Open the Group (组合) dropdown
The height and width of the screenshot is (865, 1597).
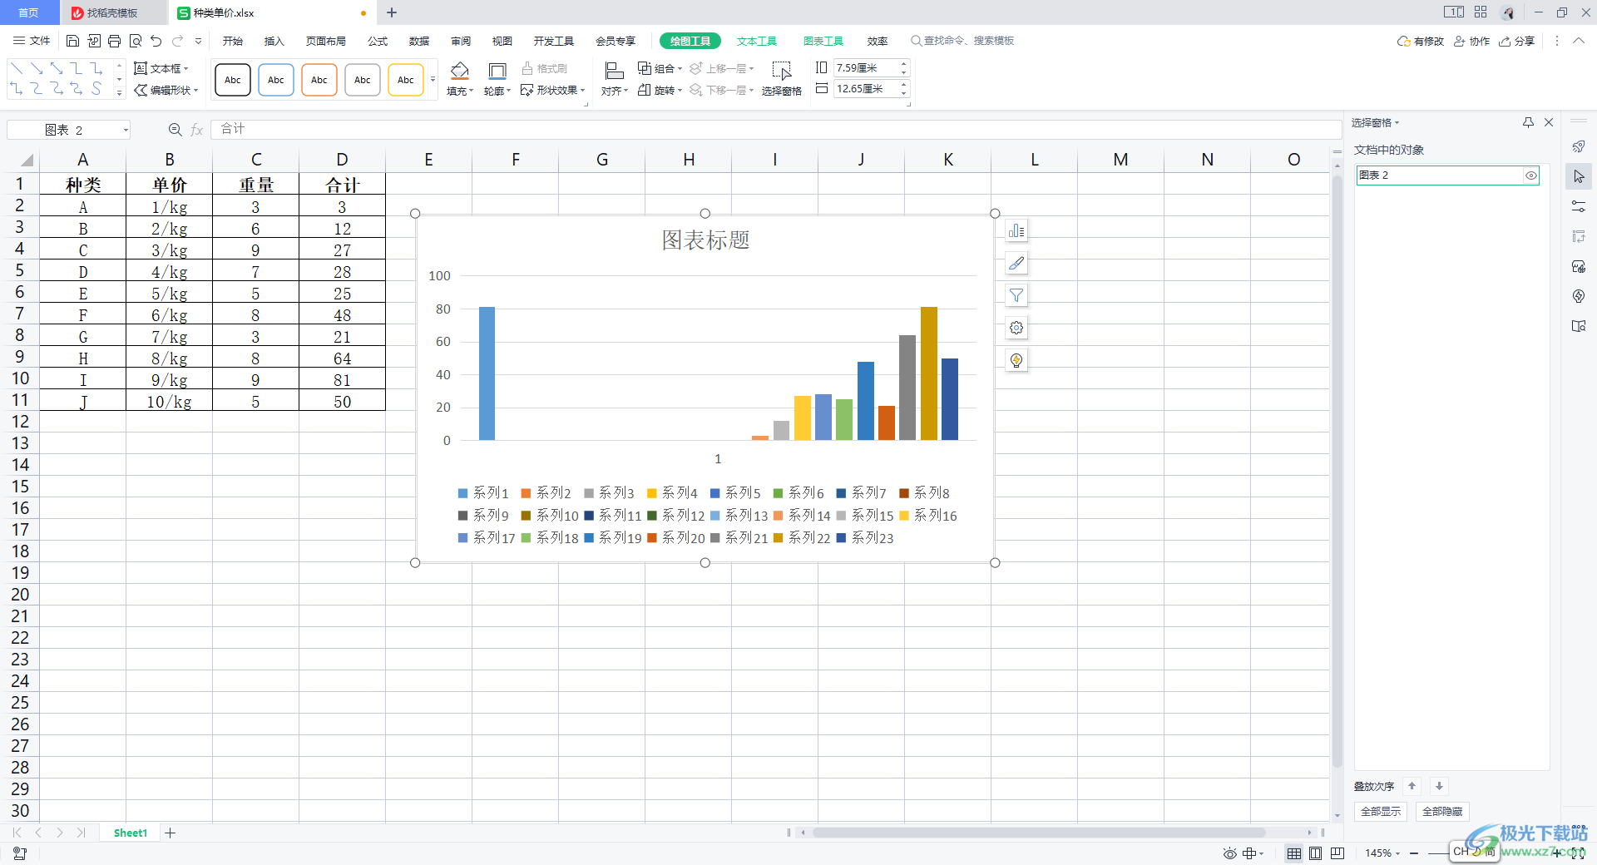660,68
